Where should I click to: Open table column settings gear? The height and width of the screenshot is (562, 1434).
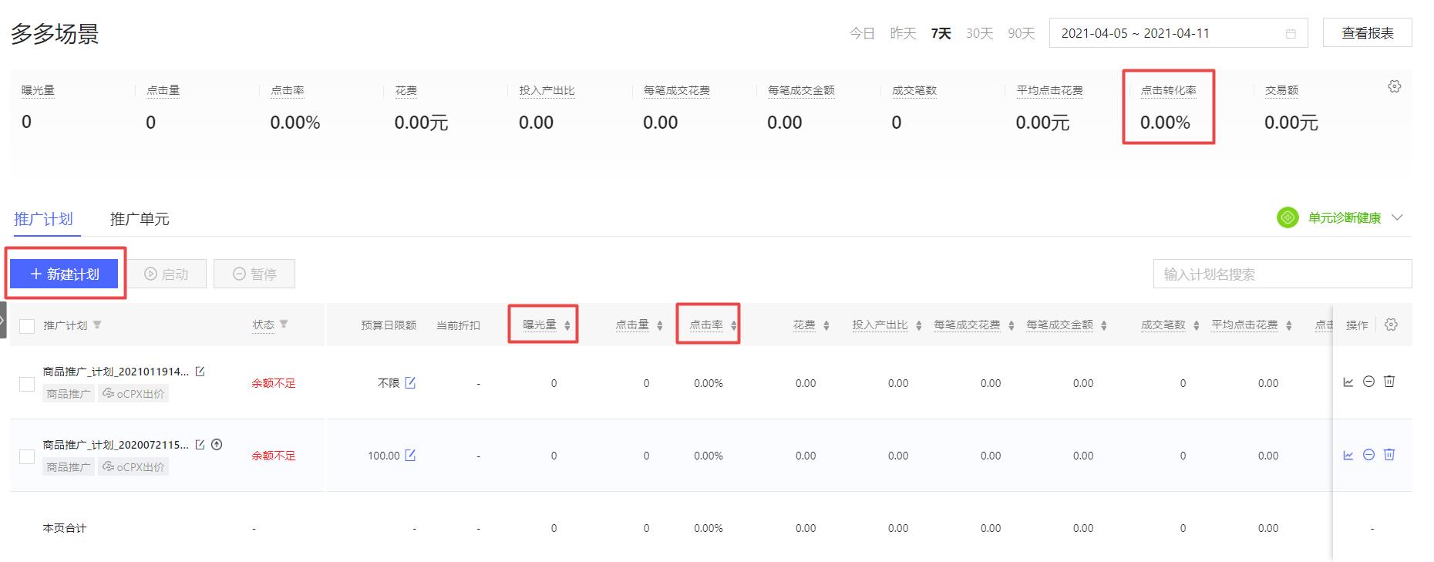pos(1391,325)
